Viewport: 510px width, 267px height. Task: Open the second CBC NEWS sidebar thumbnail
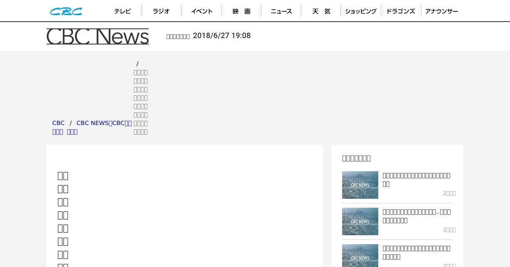[x=360, y=221]
